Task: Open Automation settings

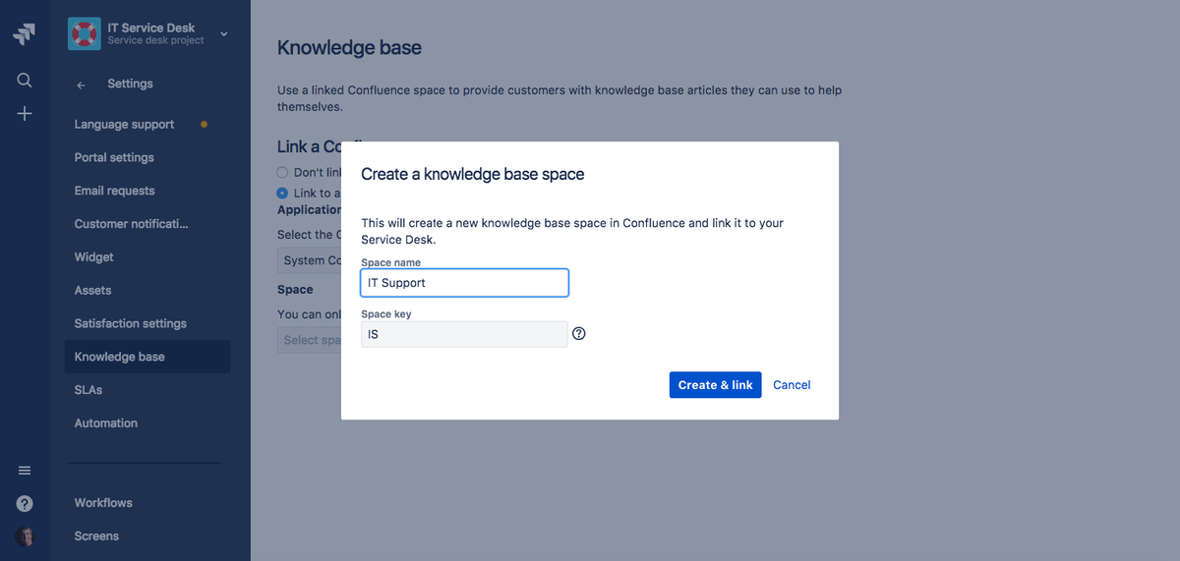Action: (105, 423)
